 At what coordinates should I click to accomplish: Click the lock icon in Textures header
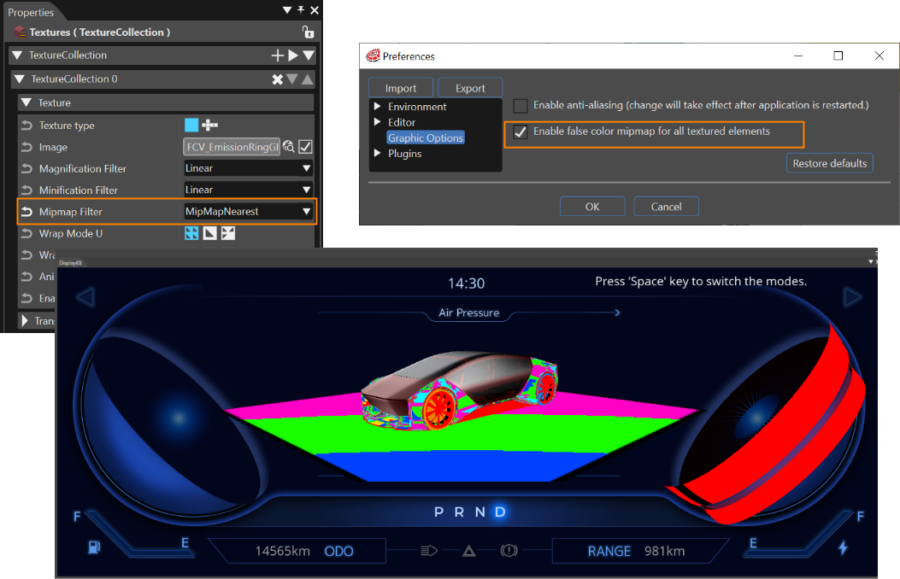pyautogui.click(x=309, y=32)
